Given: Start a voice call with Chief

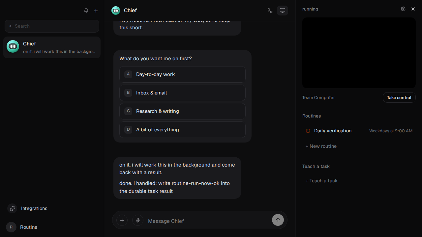Looking at the screenshot, I should [x=270, y=11].
